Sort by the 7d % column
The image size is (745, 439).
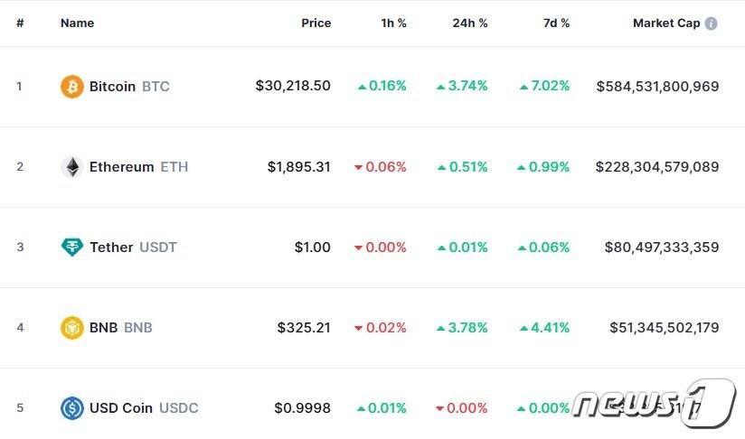556,23
